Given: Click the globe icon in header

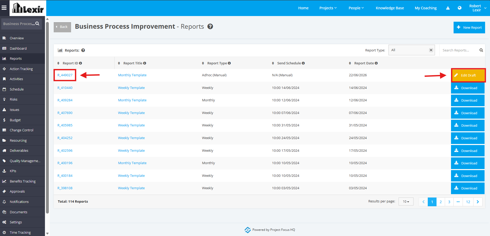Looking at the screenshot, I should pos(460,8).
